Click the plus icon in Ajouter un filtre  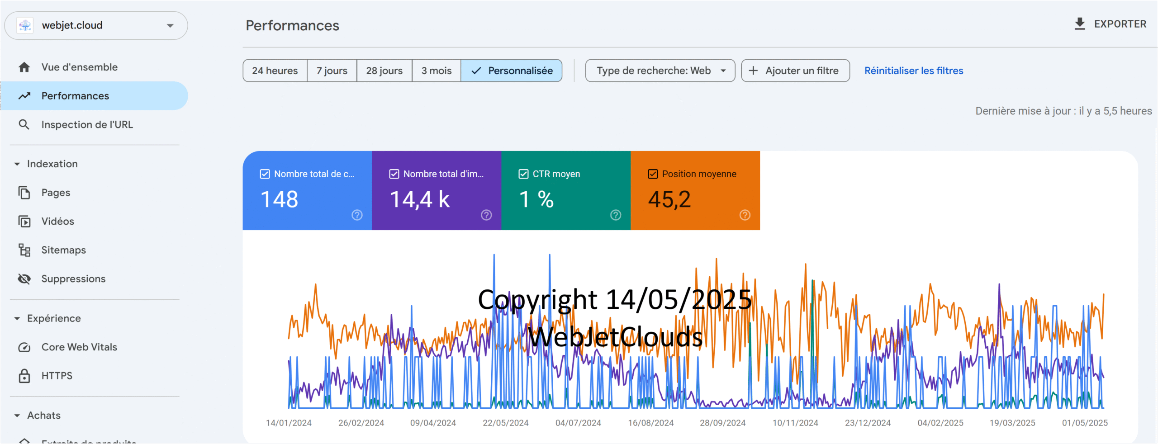753,71
